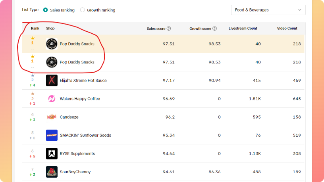
Task: Open the Wakers Happy Coffee shop name
Action: pos(80,99)
